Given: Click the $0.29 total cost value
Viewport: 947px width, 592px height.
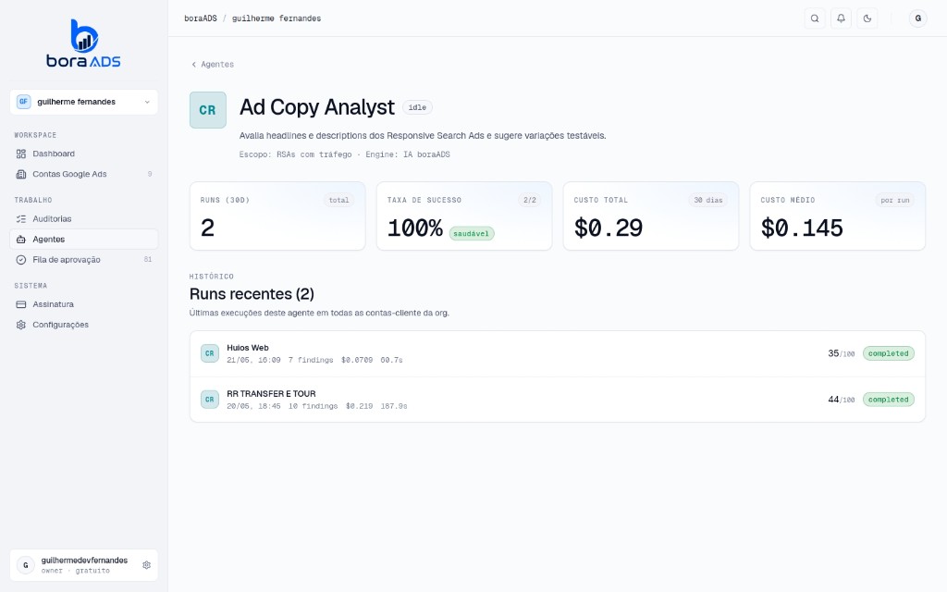Looking at the screenshot, I should (609, 228).
